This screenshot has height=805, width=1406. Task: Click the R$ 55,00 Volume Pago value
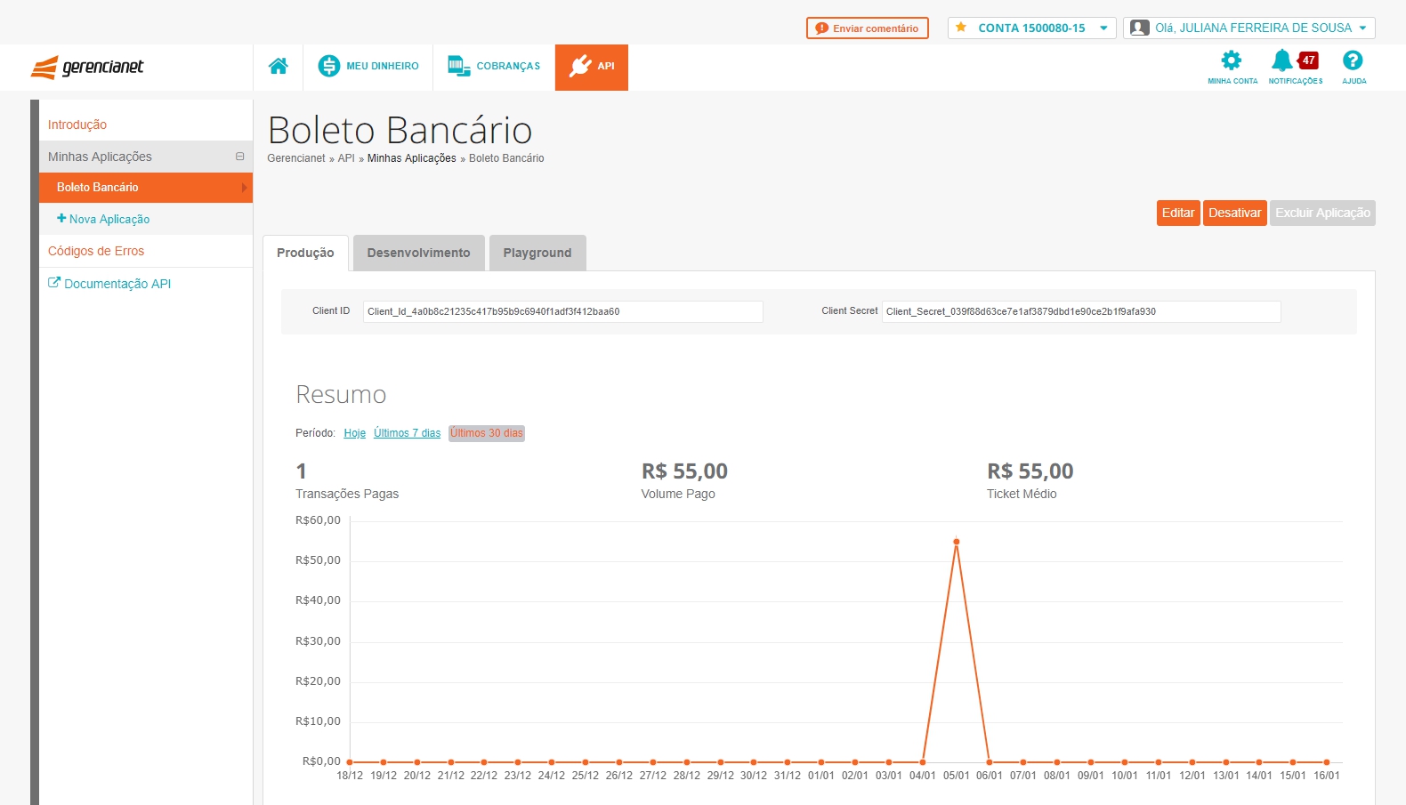(x=684, y=471)
